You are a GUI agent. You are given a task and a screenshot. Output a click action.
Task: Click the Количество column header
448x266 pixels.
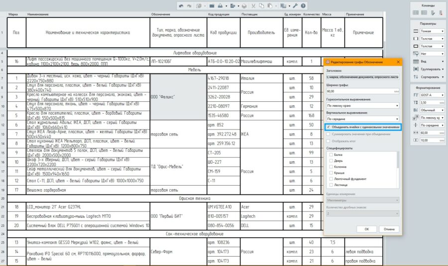pyautogui.click(x=312, y=14)
